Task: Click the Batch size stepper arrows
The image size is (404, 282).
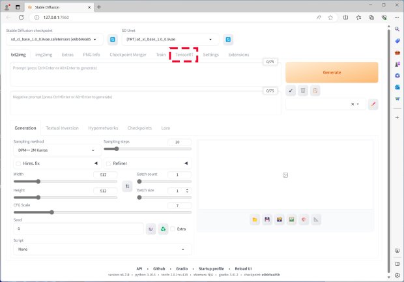Action: 187,191
